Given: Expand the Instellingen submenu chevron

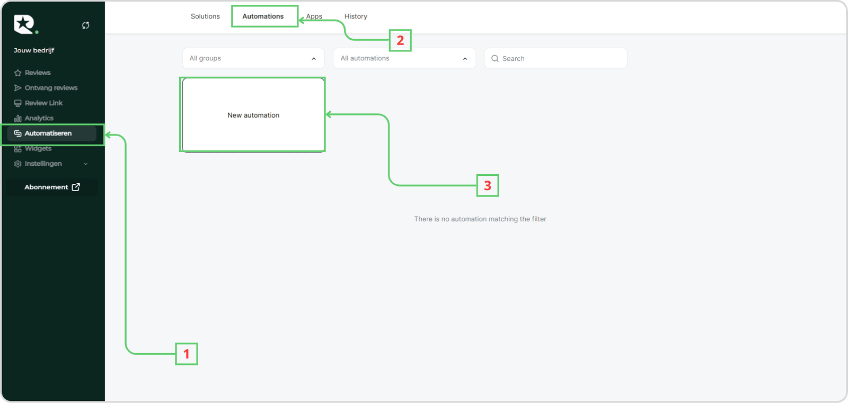Looking at the screenshot, I should pyautogui.click(x=86, y=164).
